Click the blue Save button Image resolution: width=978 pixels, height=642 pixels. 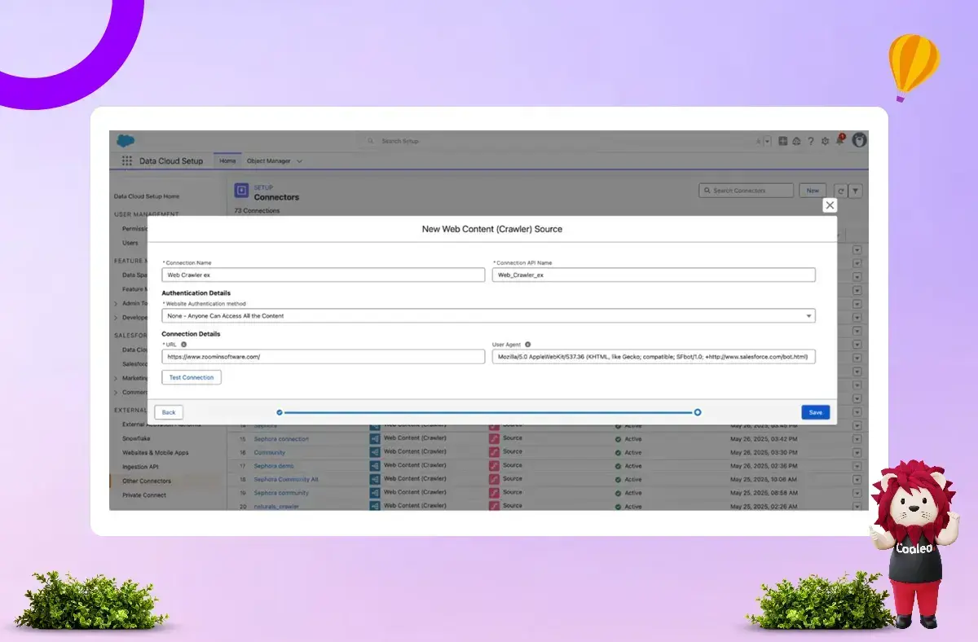coord(815,412)
